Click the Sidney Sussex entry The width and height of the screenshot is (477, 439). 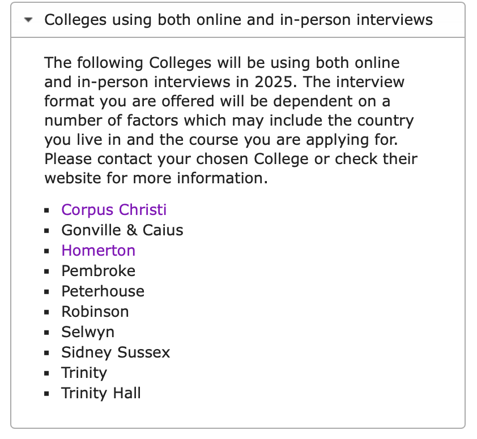[x=116, y=352]
